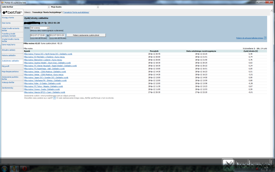Viewport: 275px width, 172px height.
Task: Click the 28-lip-12 22:25 settlement time
Action: pyautogui.click(x=201, y=54)
